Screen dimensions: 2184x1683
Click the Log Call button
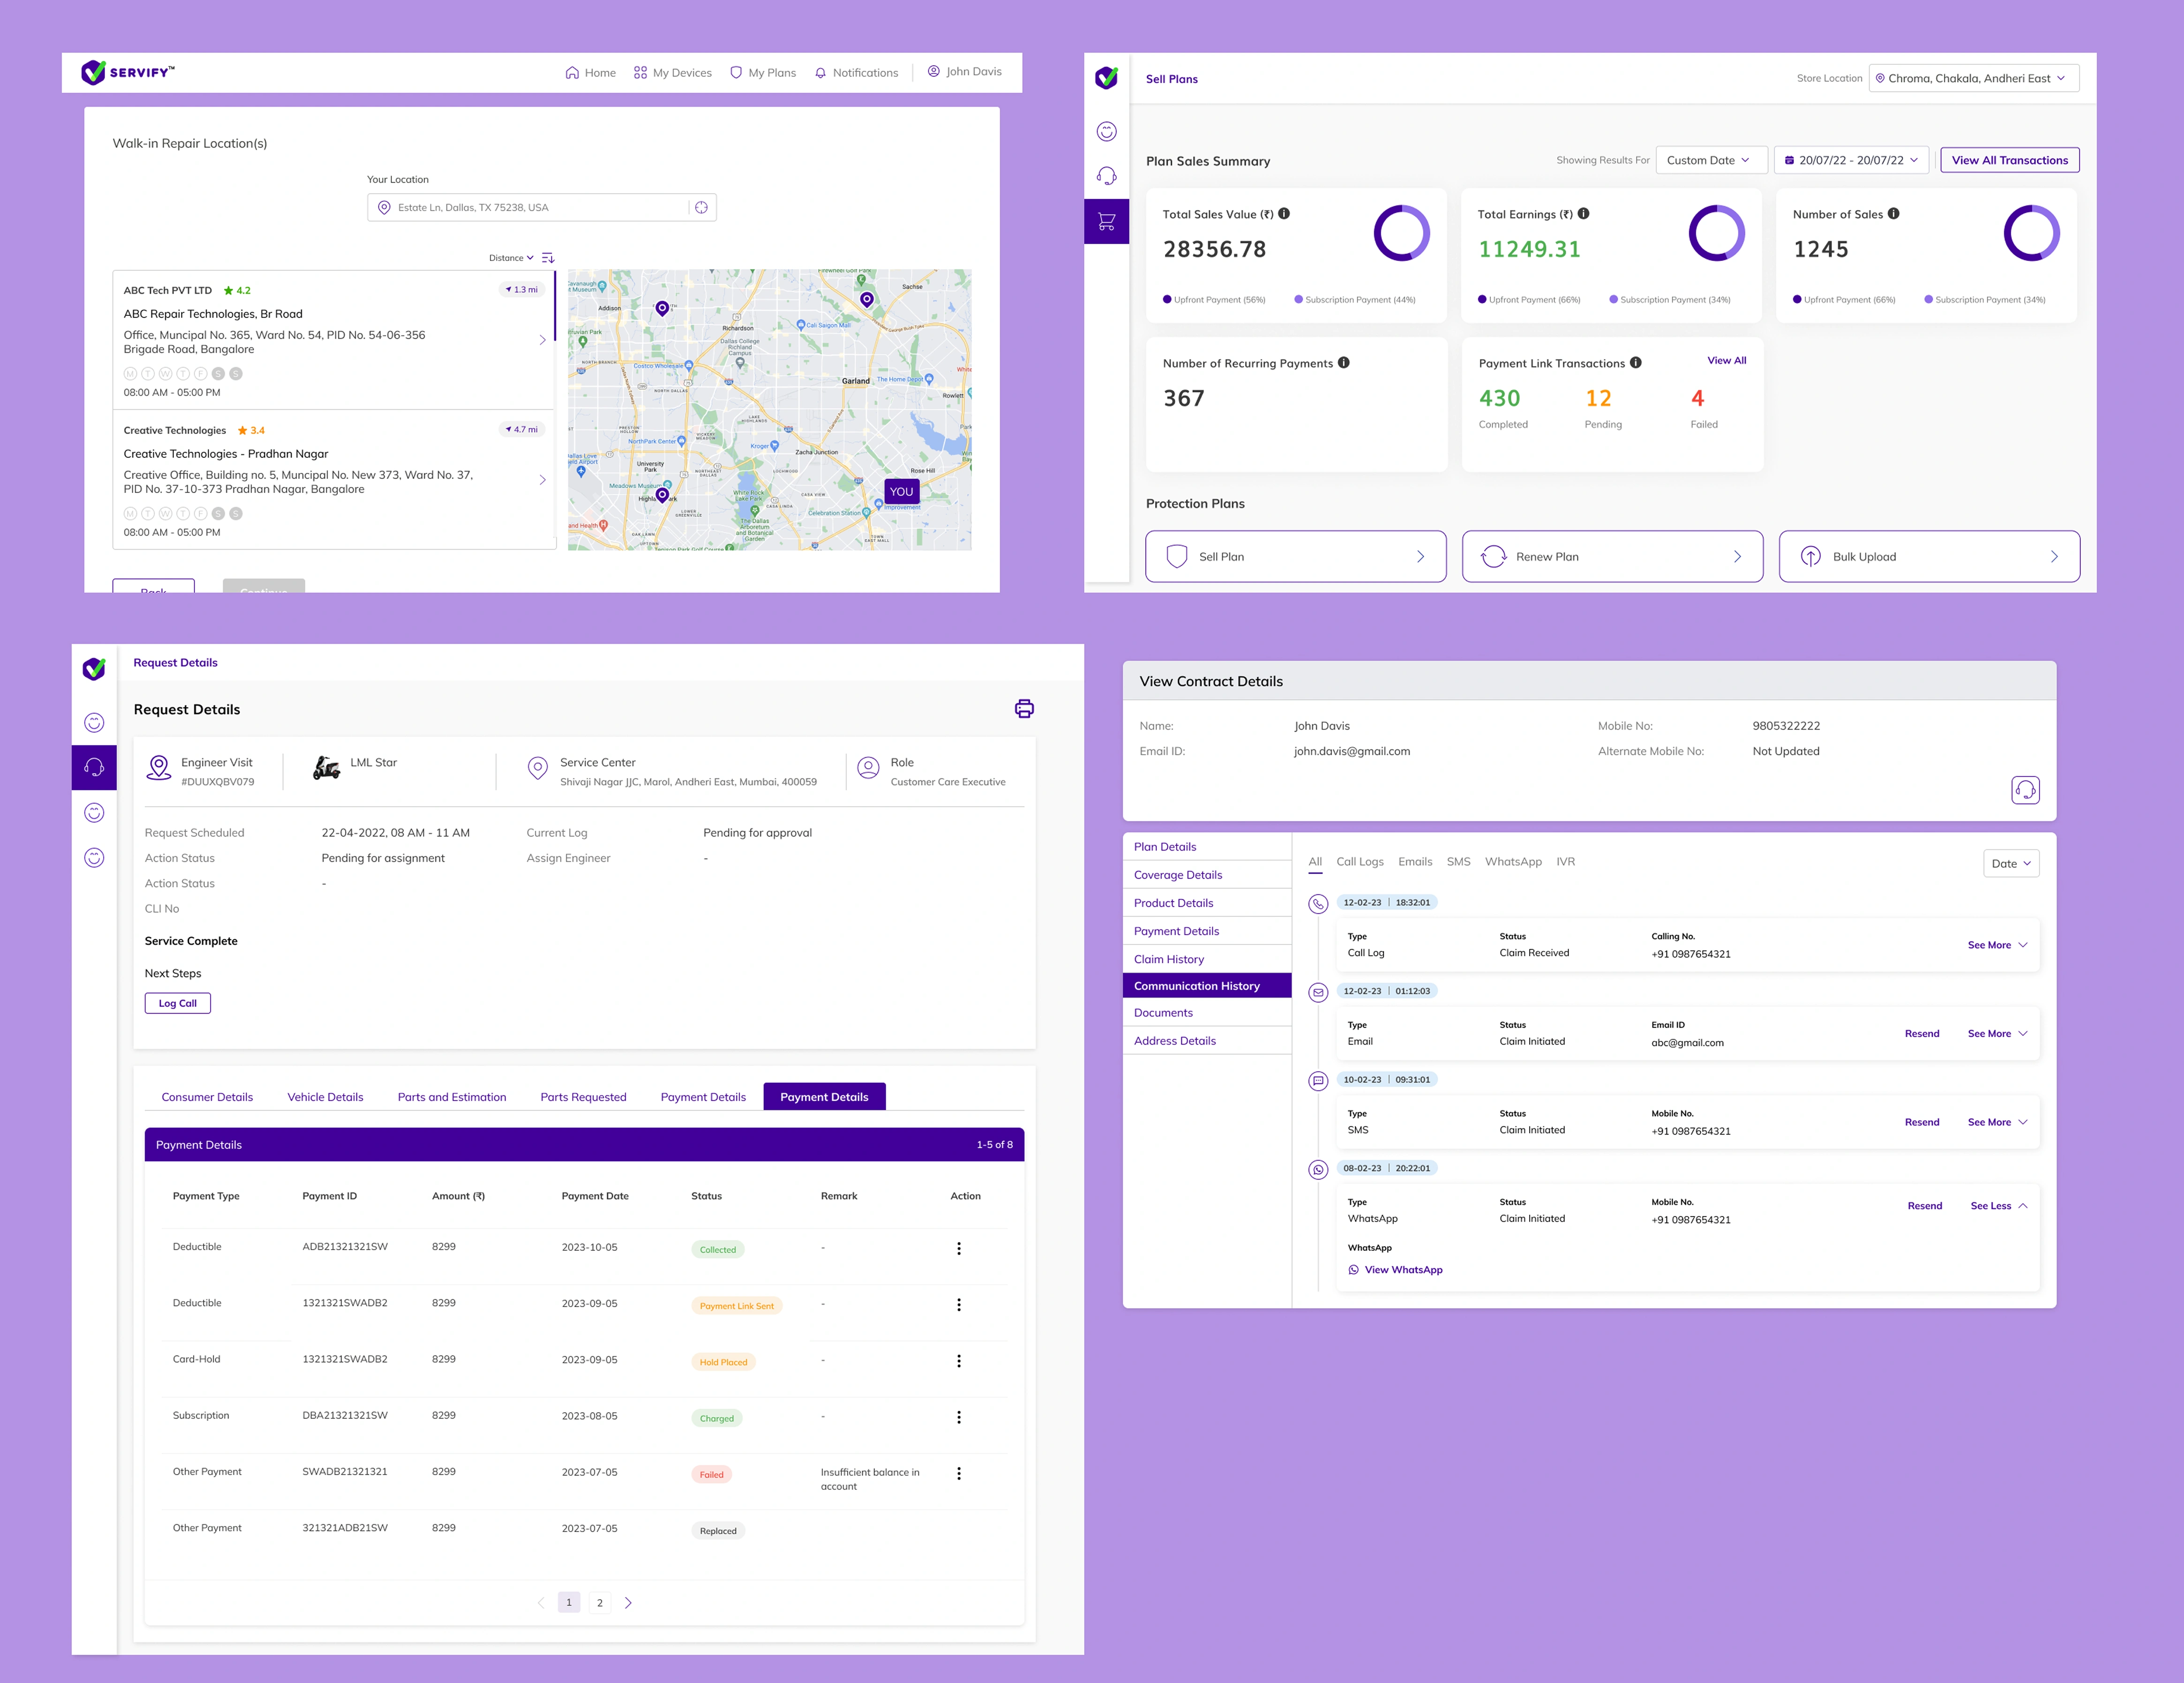coord(178,1004)
